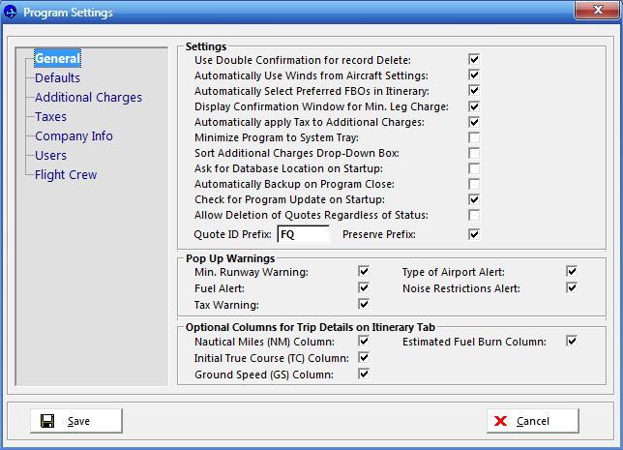Screen dimensions: 623x450
Task: Open the Defaults settings section
Action: pos(57,78)
